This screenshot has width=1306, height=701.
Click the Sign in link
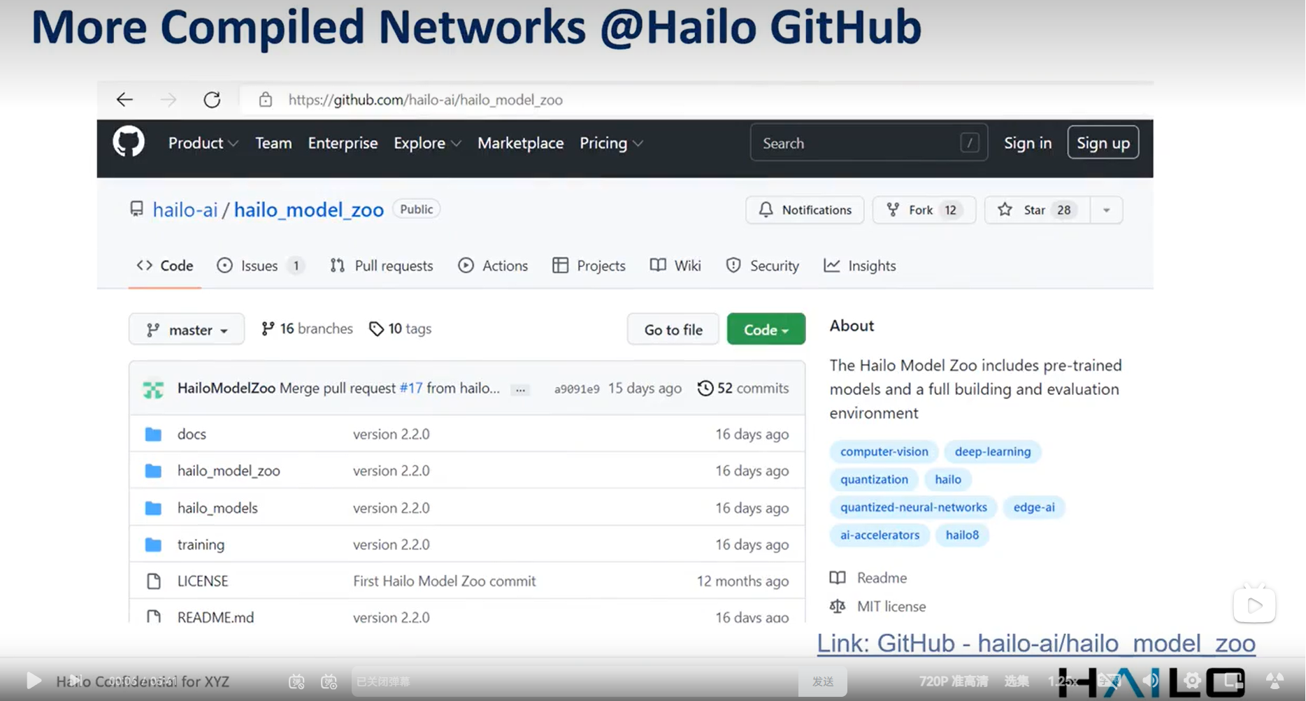tap(1028, 143)
